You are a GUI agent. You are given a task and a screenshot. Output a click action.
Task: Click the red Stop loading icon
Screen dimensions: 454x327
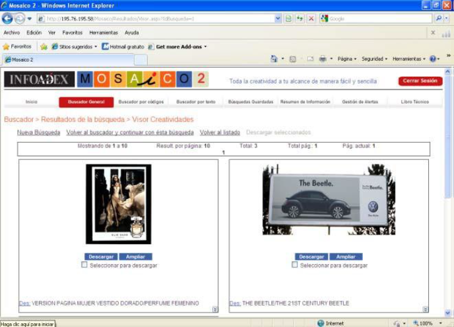coord(311,19)
